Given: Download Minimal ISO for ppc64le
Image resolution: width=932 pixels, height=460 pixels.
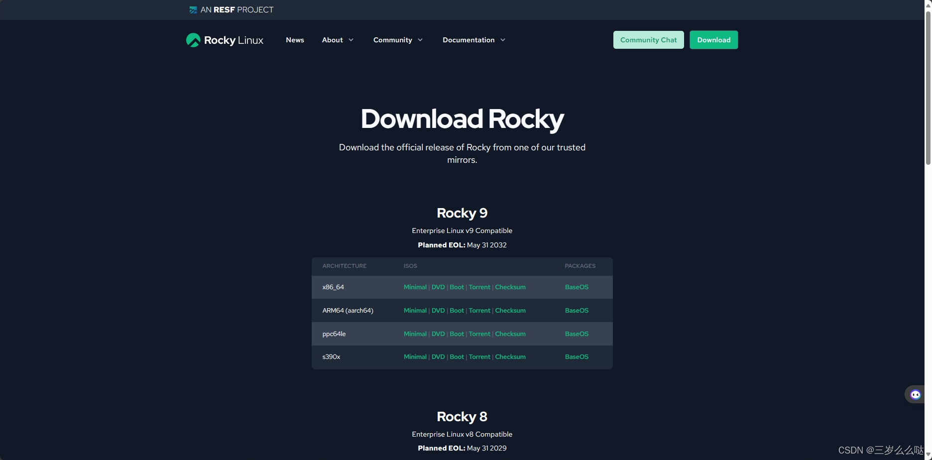Looking at the screenshot, I should pos(415,334).
